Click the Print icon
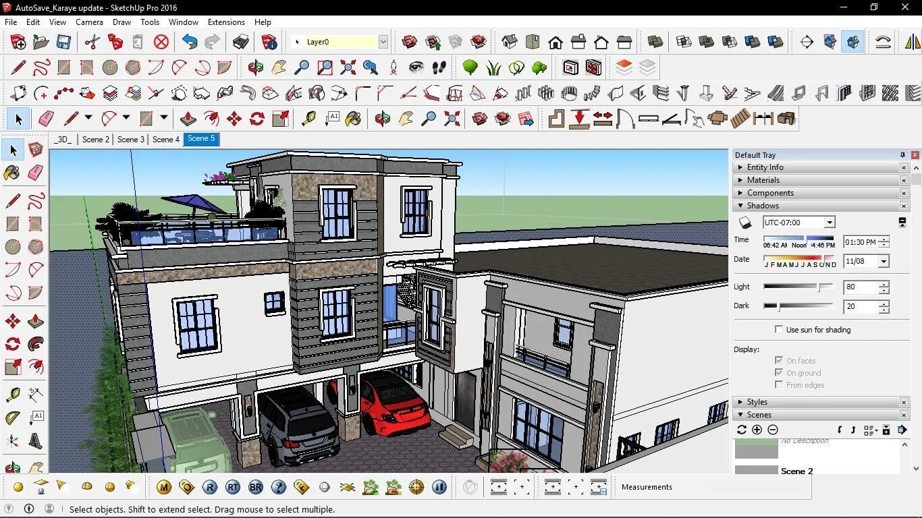This screenshot has height=518, width=922. 241,42
